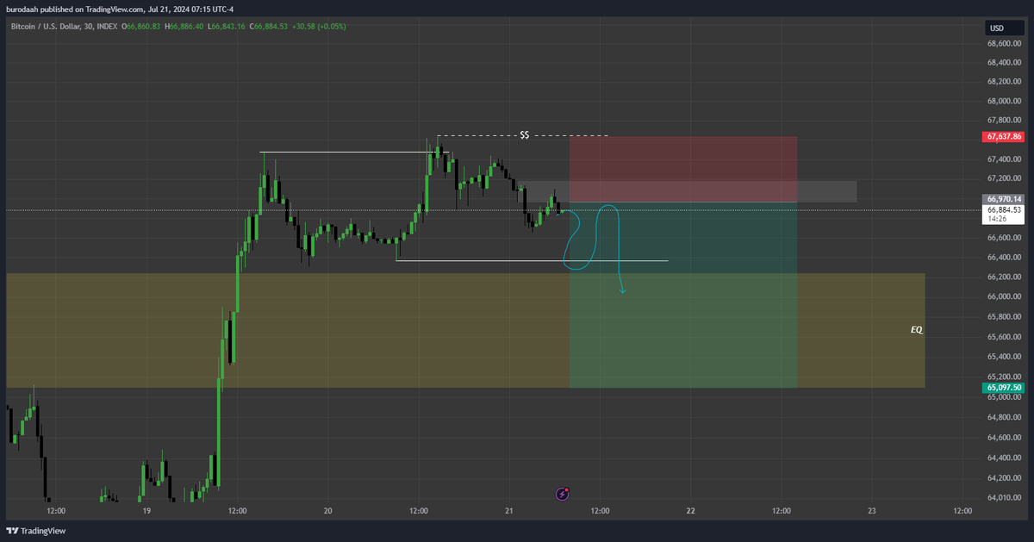Click the 66,400.00 price axis label
The image size is (1034, 542).
point(1005,258)
